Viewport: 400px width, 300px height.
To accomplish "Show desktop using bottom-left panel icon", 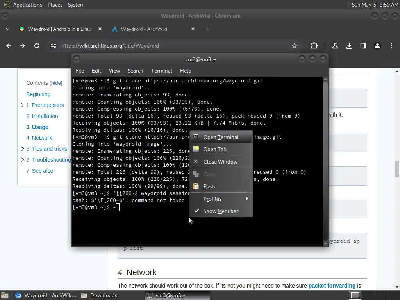I will pos(5,295).
